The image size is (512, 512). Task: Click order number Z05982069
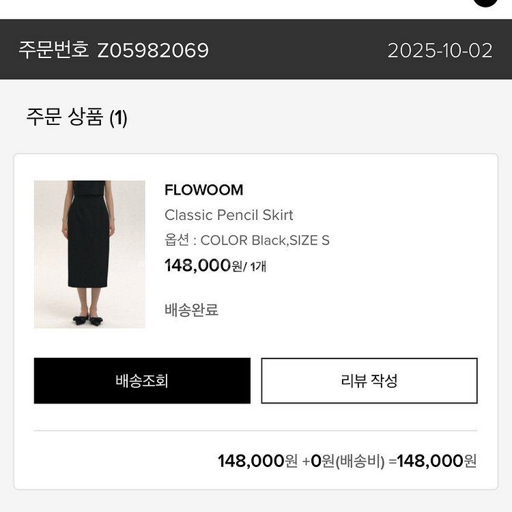click(153, 51)
